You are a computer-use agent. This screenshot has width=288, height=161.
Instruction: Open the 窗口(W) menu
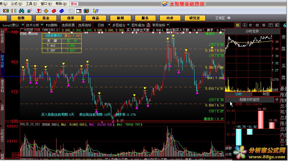(x=46, y=4)
